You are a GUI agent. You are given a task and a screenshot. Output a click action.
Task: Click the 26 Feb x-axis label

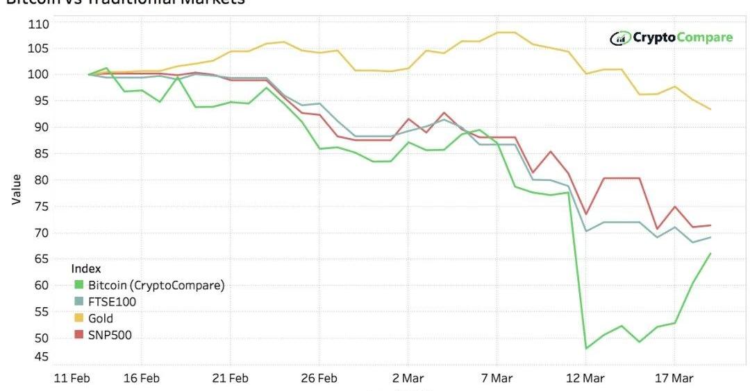319,379
